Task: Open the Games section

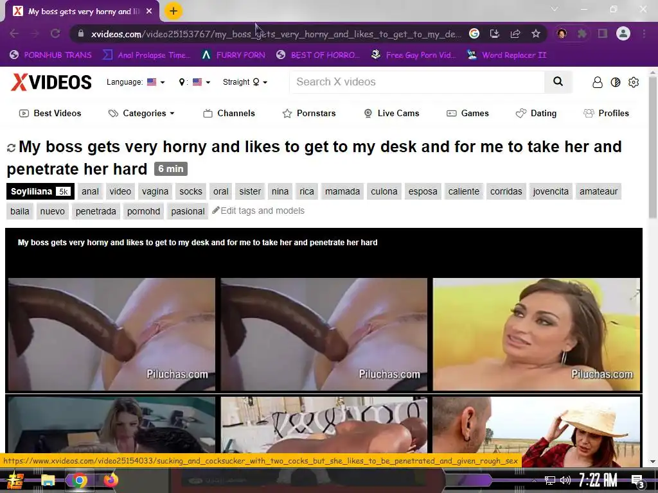Action: tap(468, 113)
